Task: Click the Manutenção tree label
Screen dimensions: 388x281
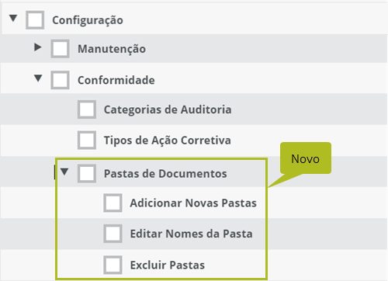Action: pos(112,49)
